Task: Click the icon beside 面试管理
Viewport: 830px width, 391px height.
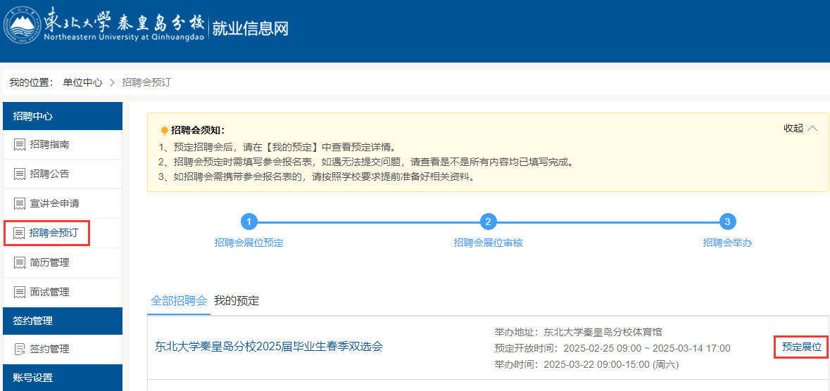Action: pos(20,292)
